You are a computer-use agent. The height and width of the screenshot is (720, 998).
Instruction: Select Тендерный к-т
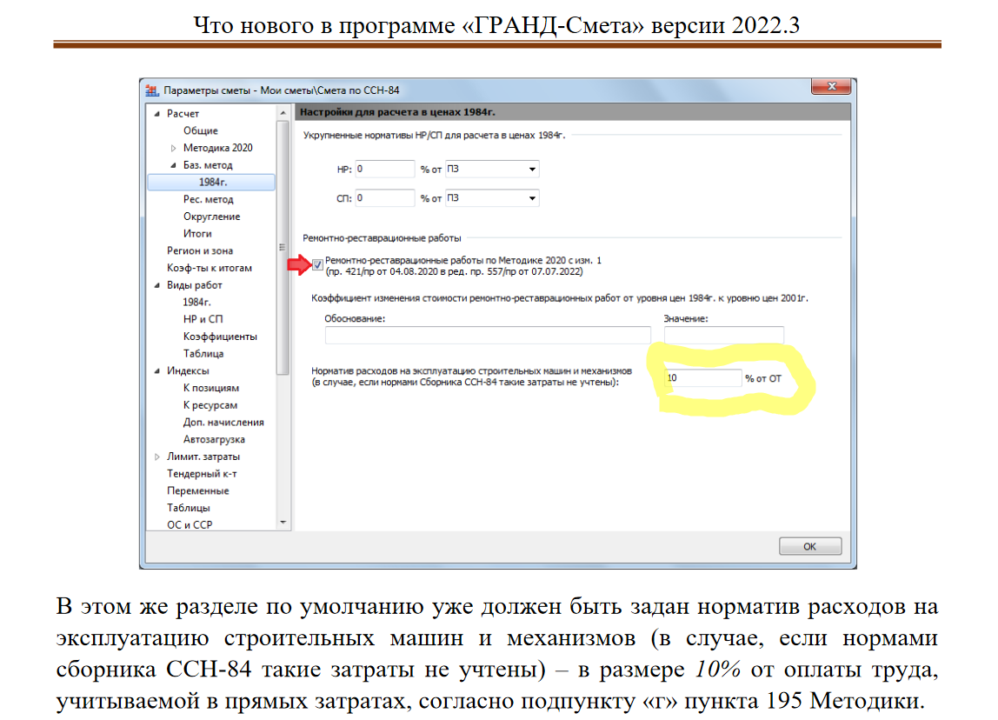(x=202, y=474)
